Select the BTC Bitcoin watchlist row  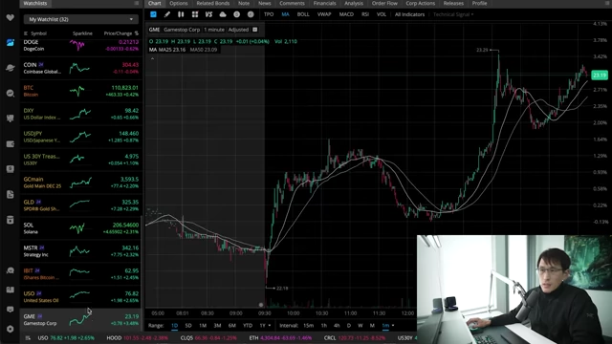pos(80,91)
